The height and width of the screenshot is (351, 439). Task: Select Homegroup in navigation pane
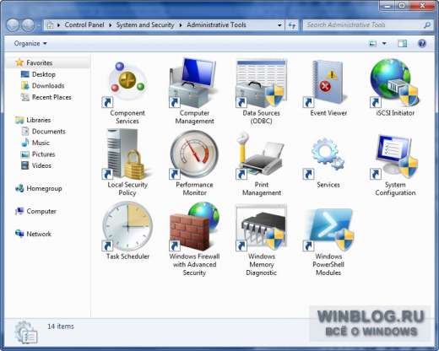(x=44, y=188)
